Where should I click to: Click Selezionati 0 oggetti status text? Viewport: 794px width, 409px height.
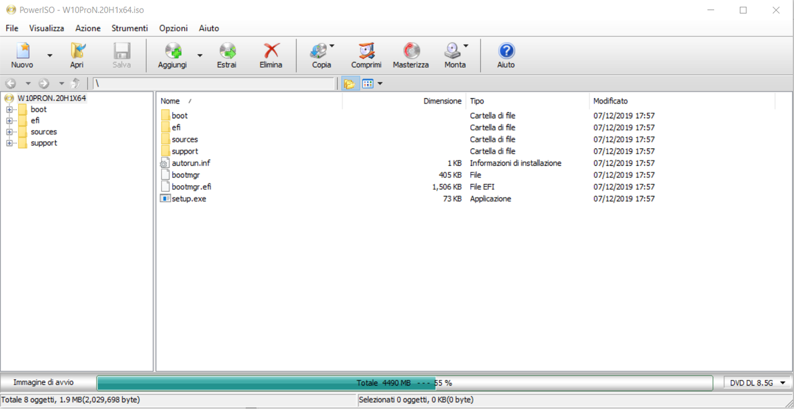click(x=416, y=400)
